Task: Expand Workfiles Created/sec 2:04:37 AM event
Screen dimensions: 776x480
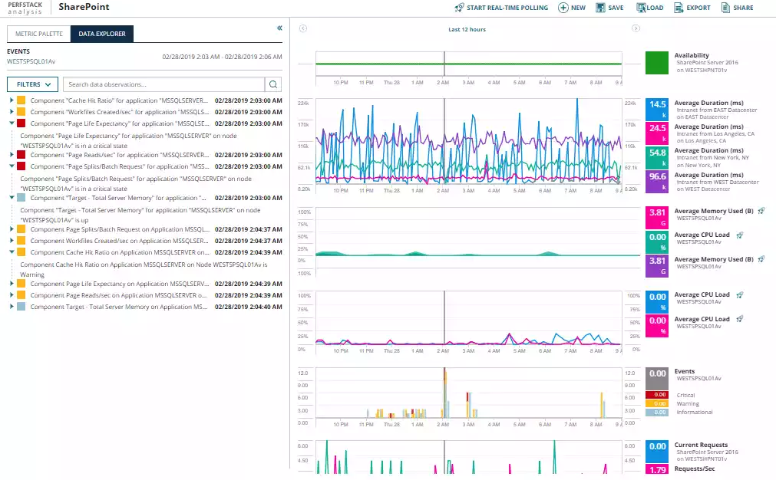Action: pyautogui.click(x=12, y=241)
